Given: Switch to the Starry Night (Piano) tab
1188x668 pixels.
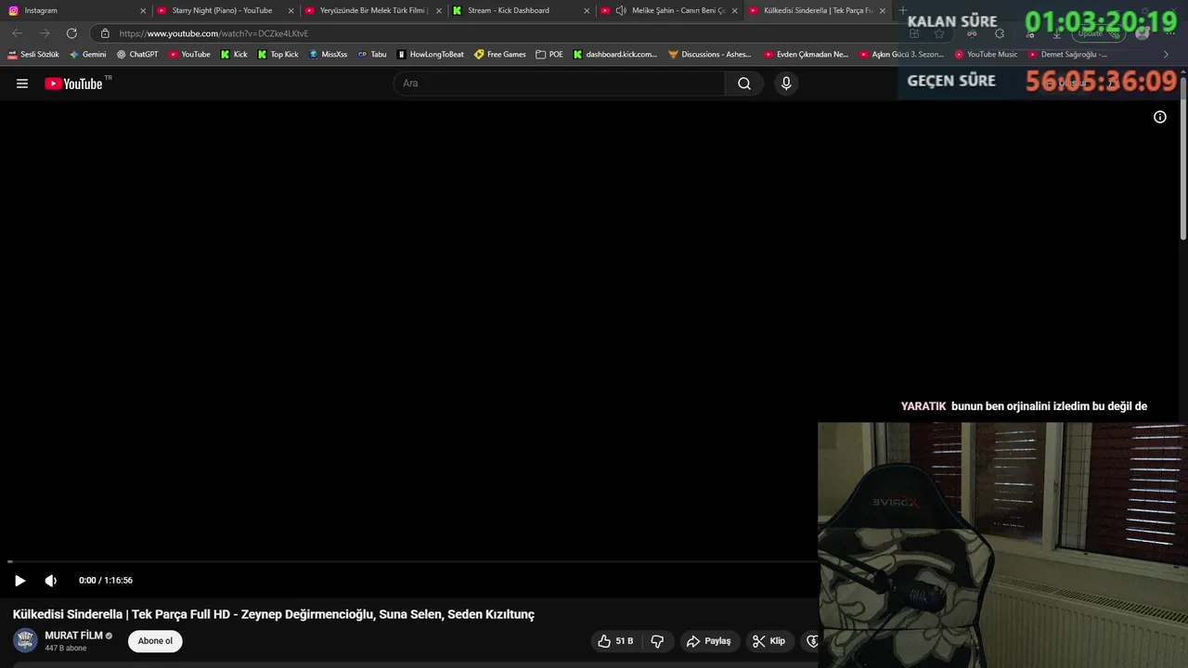Looking at the screenshot, I should pyautogui.click(x=222, y=11).
